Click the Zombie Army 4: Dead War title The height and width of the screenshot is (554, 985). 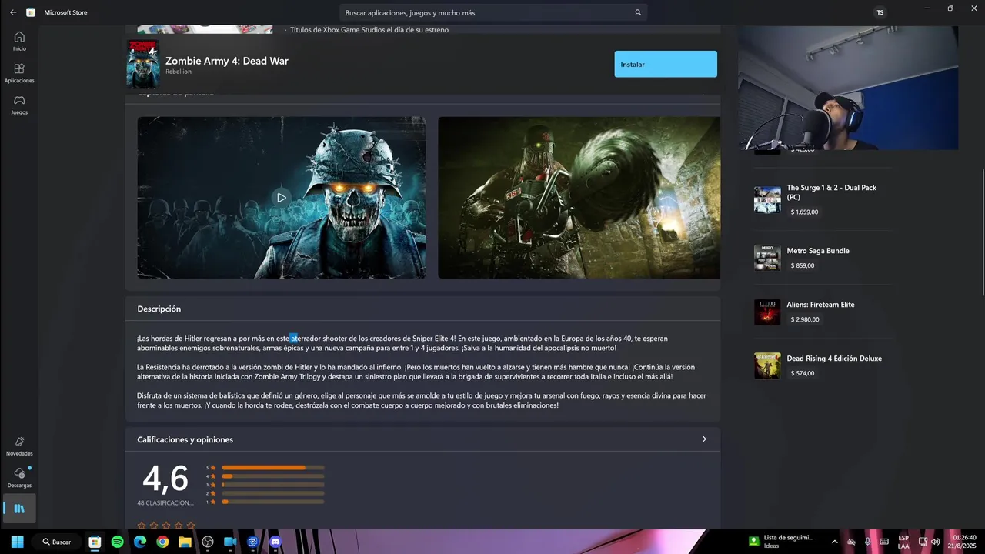tap(227, 61)
